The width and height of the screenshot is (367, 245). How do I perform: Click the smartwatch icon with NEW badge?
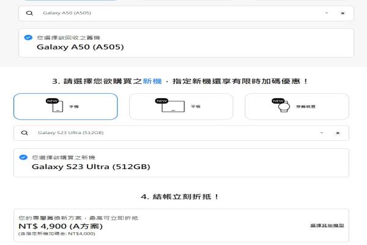(281, 105)
